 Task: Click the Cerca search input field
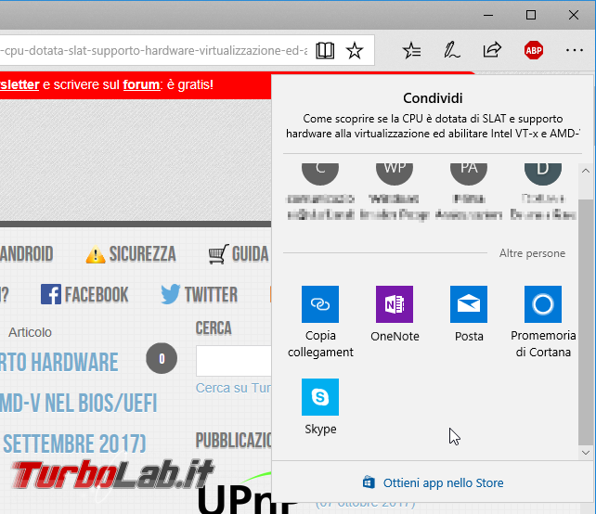[234, 361]
